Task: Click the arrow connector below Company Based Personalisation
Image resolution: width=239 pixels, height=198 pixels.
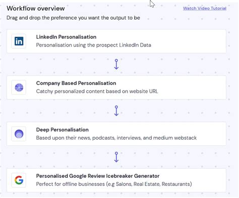Action: [x=116, y=111]
